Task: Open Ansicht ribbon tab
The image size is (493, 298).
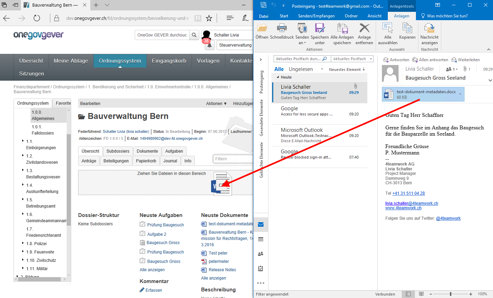Action: (x=375, y=16)
